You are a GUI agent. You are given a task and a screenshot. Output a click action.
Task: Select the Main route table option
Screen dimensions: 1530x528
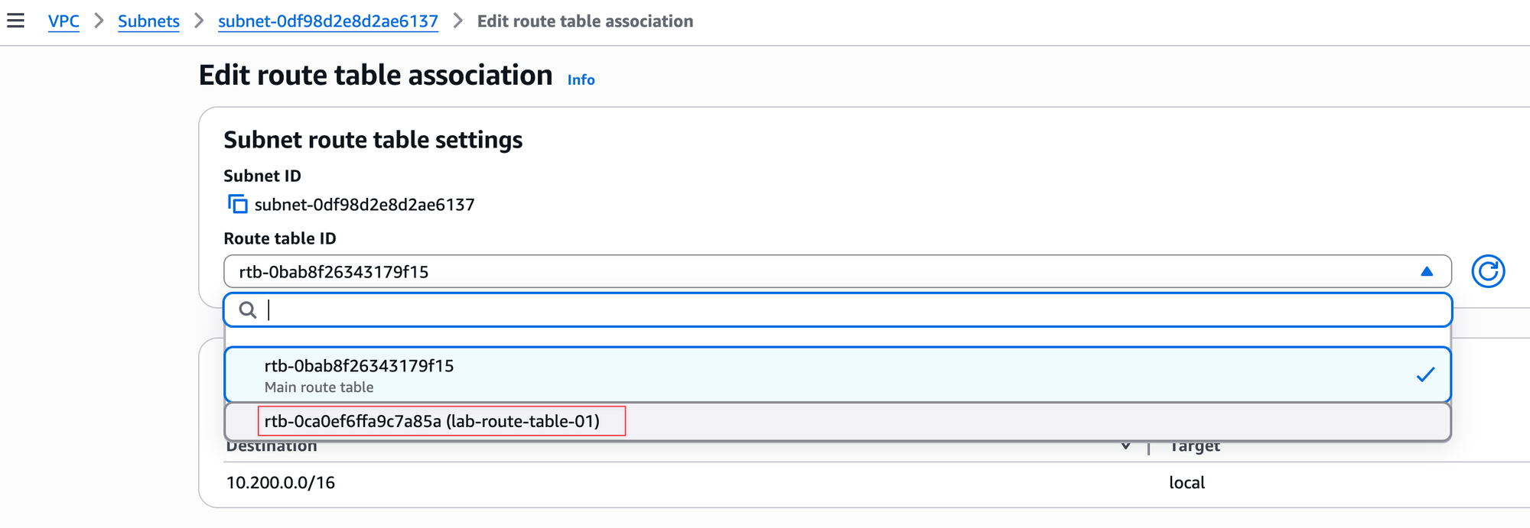click(360, 375)
